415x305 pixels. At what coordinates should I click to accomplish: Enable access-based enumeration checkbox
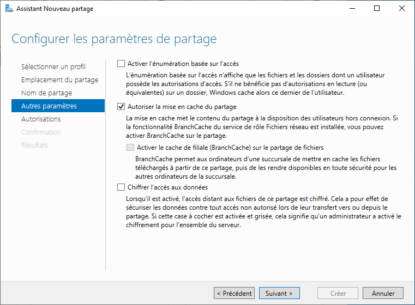(121, 64)
